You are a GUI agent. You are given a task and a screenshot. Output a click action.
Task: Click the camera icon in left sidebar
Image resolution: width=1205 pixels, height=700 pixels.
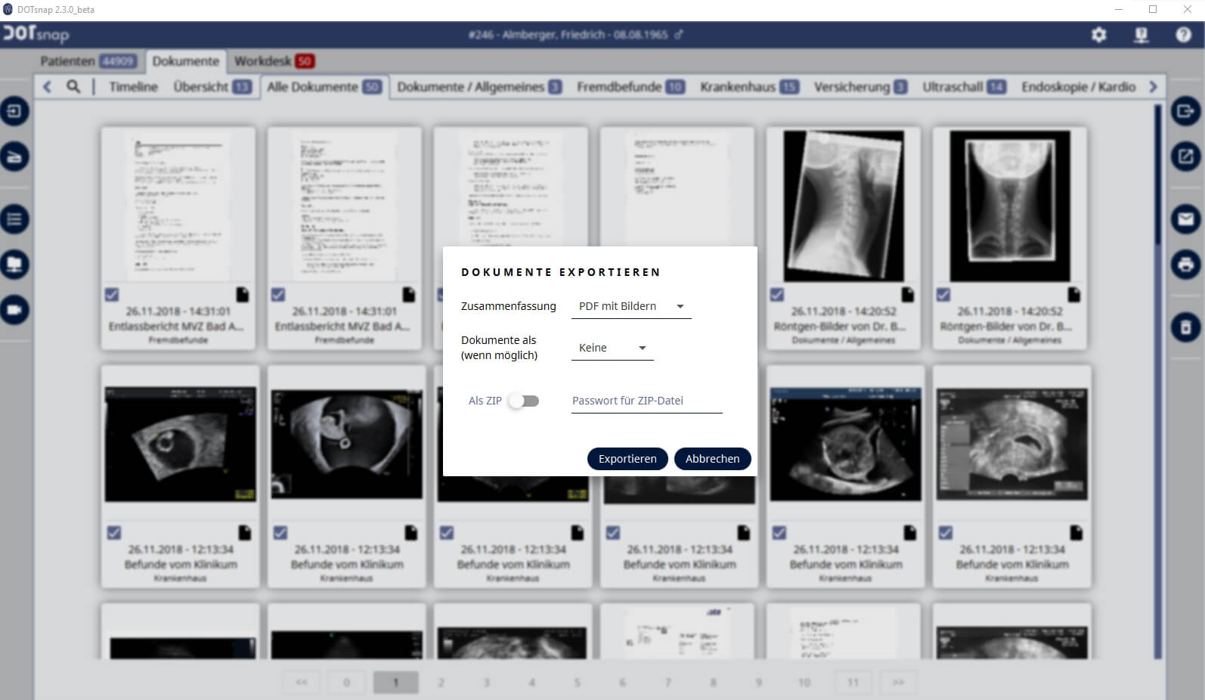14,310
